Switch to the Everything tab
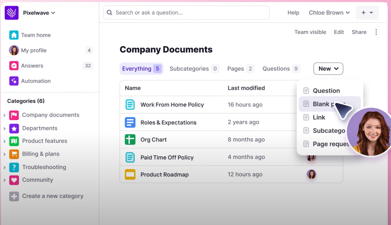This screenshot has width=391, height=225. (x=141, y=69)
